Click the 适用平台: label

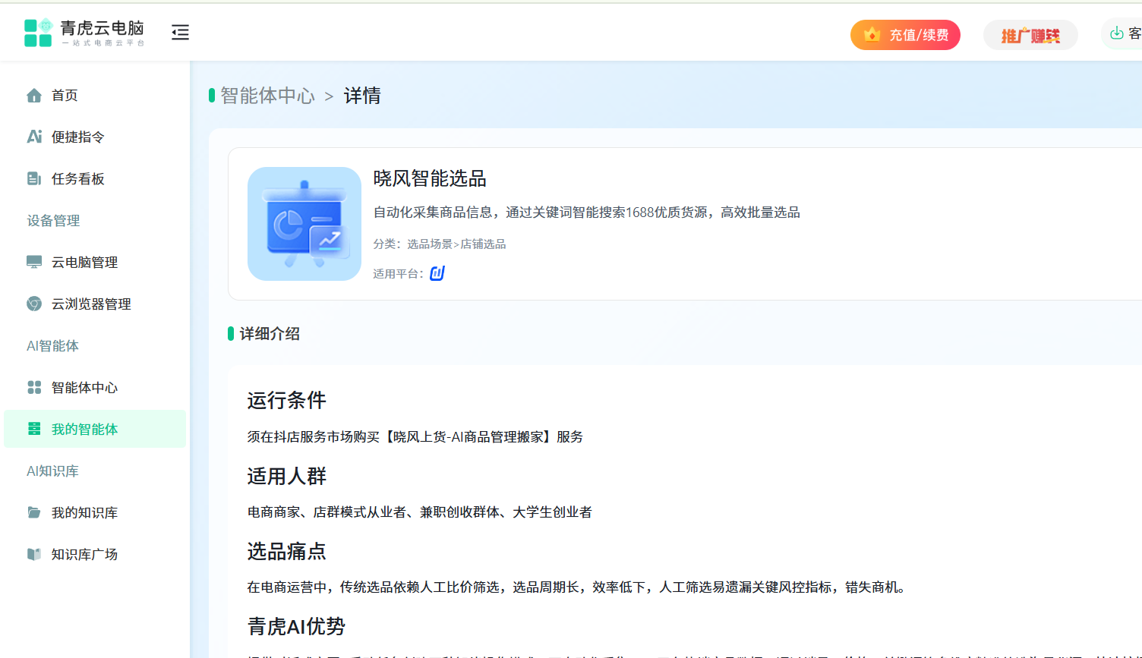point(398,274)
